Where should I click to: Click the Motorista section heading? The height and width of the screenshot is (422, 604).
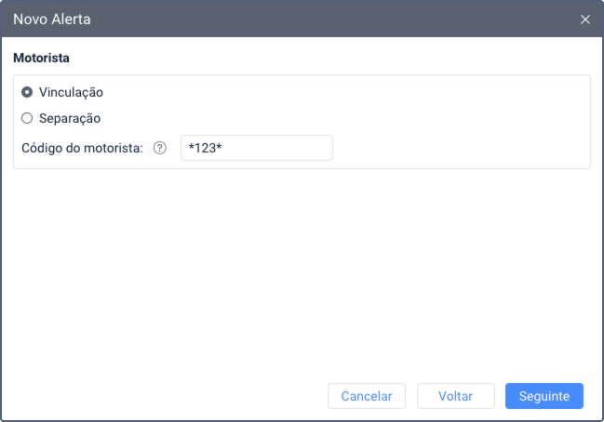pos(42,58)
